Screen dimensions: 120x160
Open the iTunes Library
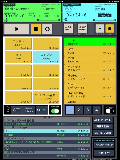pos(29,110)
